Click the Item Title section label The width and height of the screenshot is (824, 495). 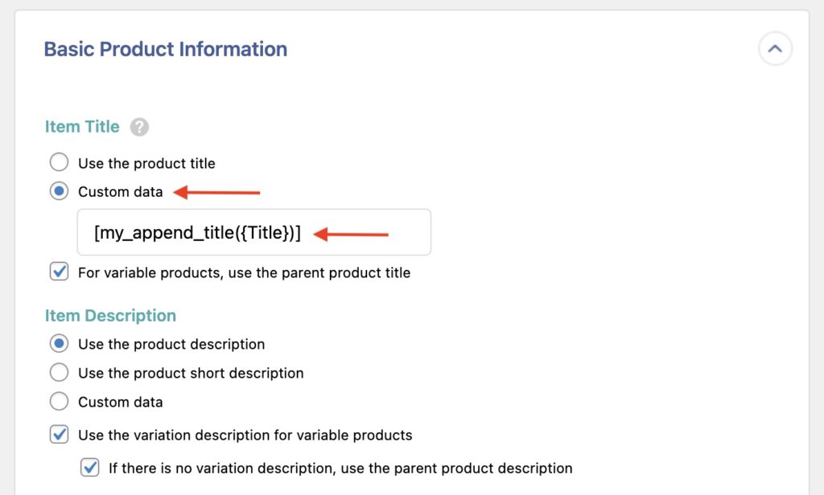click(82, 126)
